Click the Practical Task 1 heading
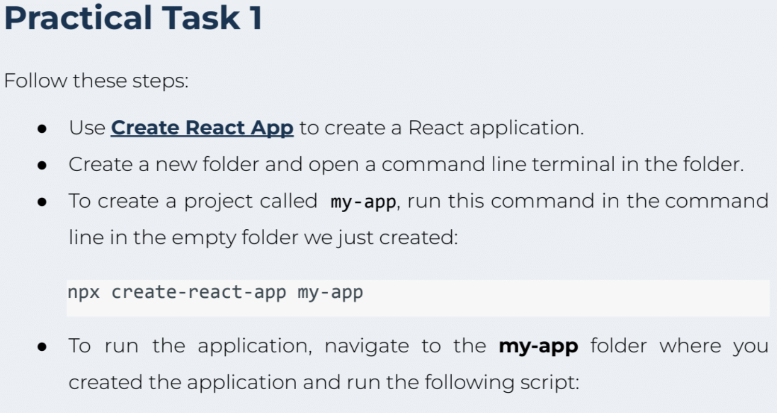777x413 pixels. (132, 19)
